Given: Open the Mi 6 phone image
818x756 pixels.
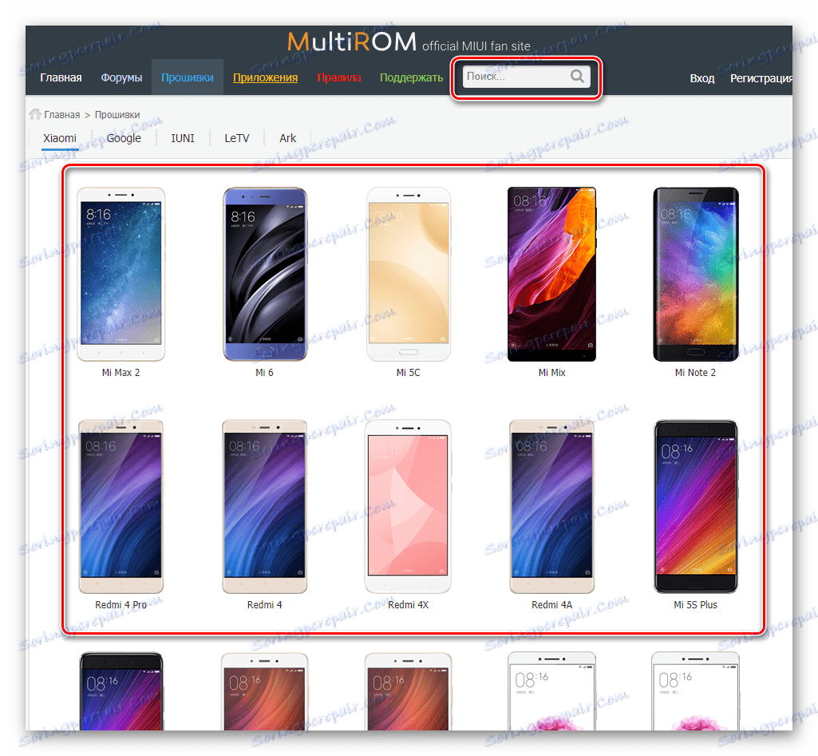Looking at the screenshot, I should click(265, 275).
